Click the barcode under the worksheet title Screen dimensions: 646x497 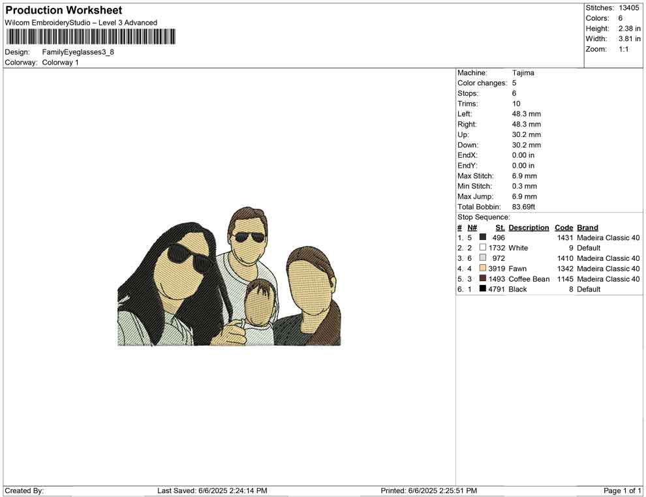[90, 37]
